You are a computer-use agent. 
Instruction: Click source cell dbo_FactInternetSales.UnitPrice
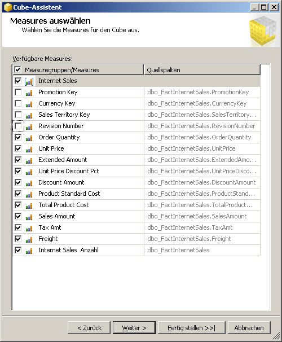tap(202, 148)
